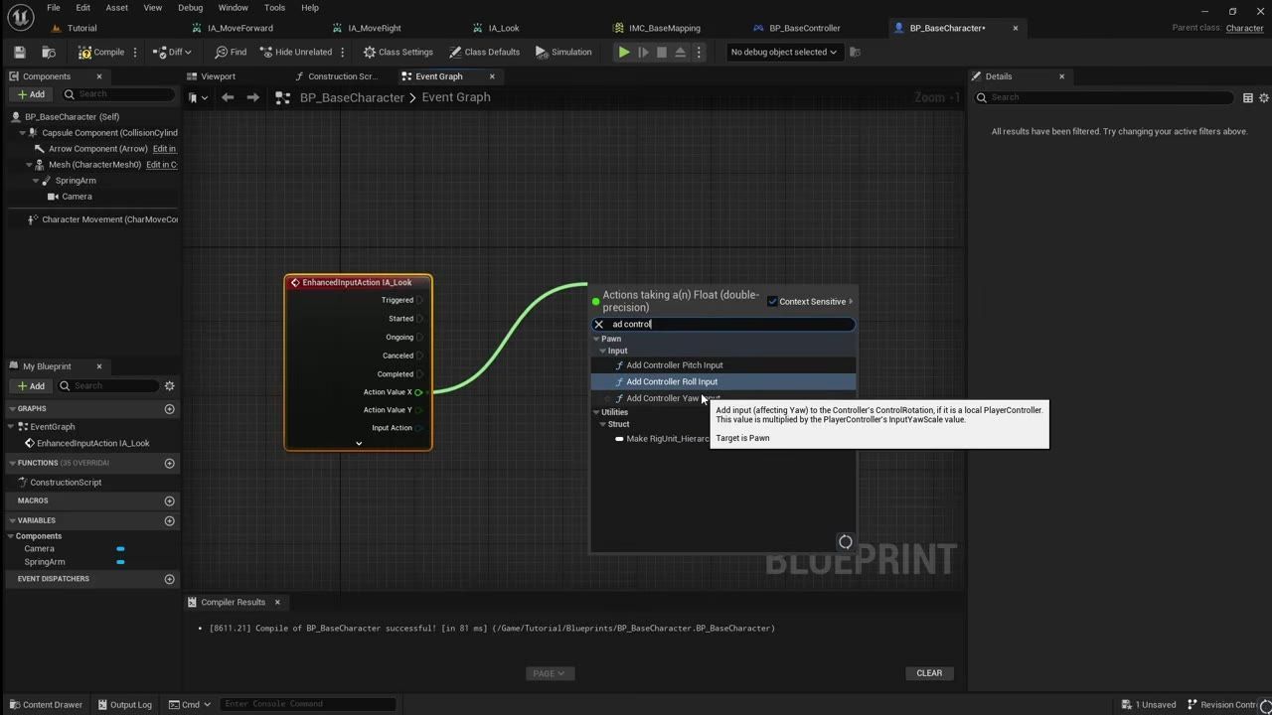Click the Browse to asset icon

(49, 52)
